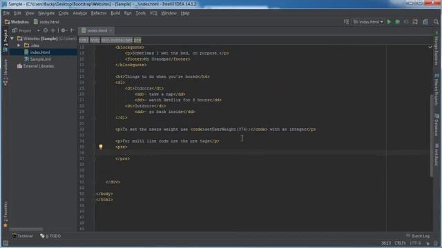The width and height of the screenshot is (442, 248).
Task: Click Sample.iml file icon in project tree
Action: coord(26,59)
